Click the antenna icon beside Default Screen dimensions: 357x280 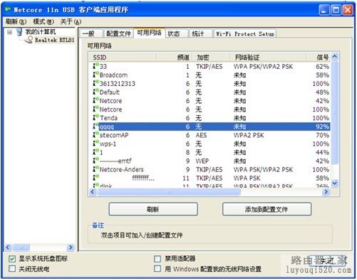[96, 92]
